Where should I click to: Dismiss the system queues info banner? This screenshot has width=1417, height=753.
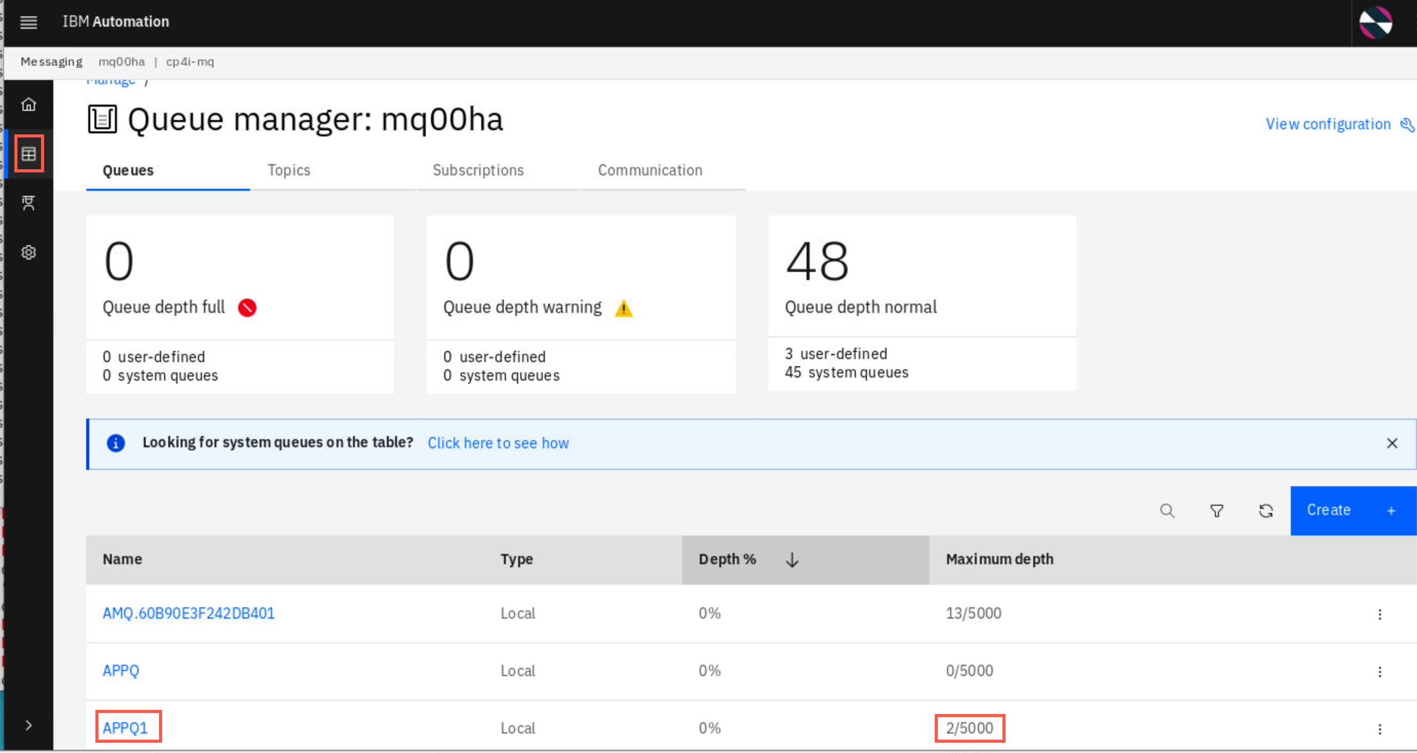pyautogui.click(x=1392, y=443)
